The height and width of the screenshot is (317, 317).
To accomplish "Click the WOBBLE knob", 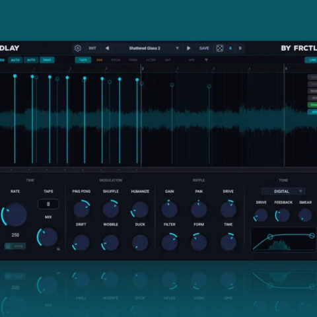I will point(111,242).
